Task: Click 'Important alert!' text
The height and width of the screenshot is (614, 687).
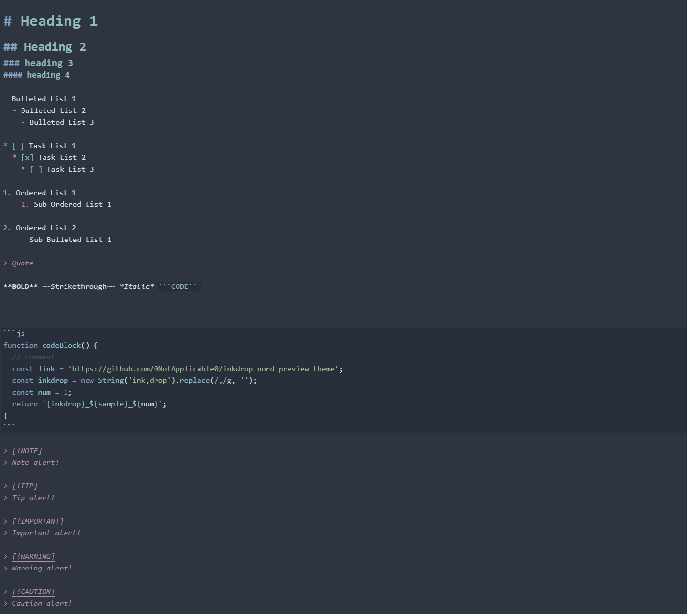Action: pos(46,533)
